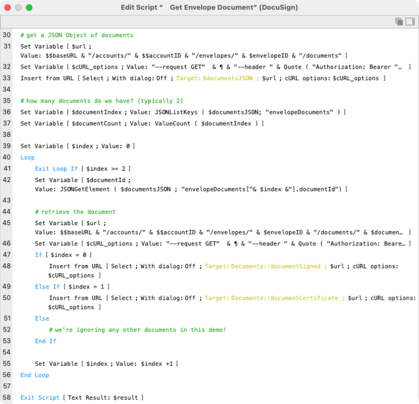Select the End Loop step

(x=34, y=375)
